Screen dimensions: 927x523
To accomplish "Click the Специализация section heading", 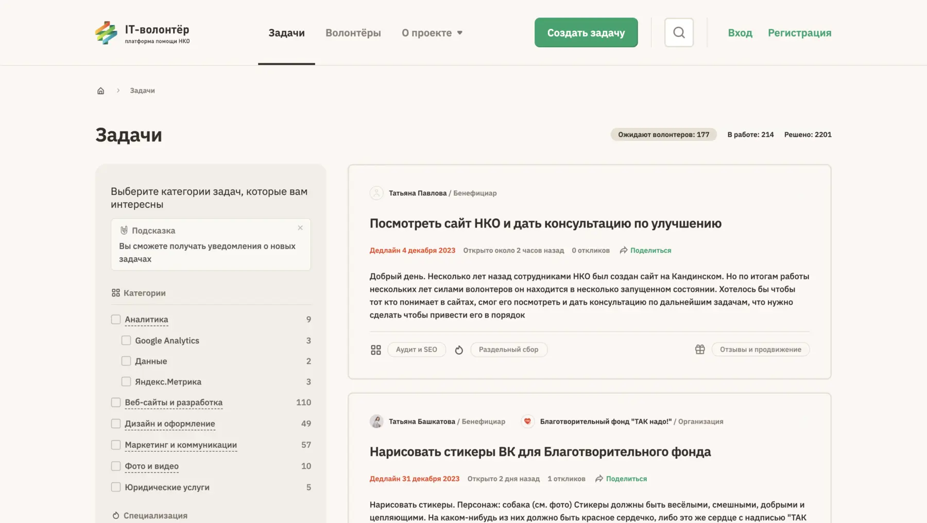I will tap(156, 515).
